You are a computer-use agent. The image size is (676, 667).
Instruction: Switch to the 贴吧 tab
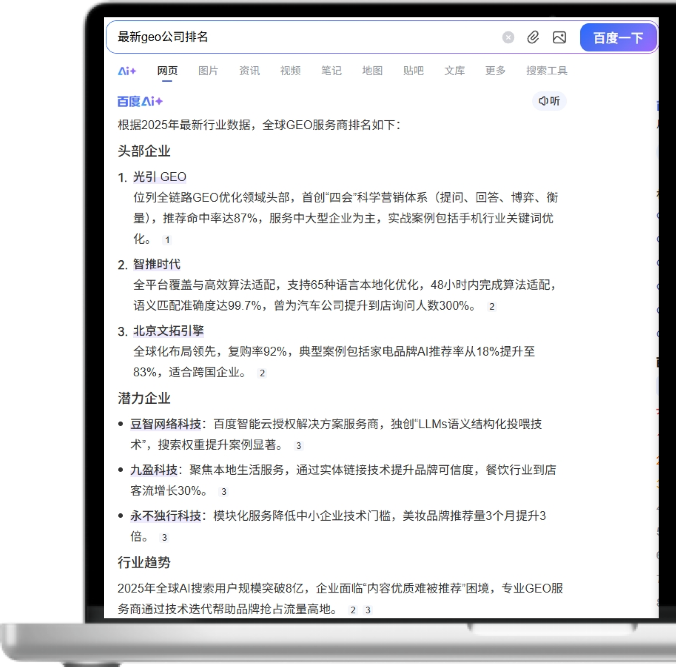coord(413,70)
